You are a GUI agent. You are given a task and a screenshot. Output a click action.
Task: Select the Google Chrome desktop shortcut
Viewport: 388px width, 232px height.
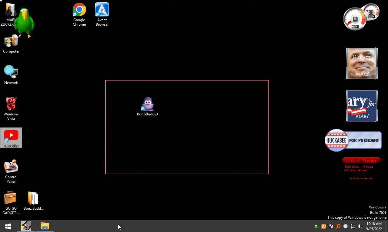pos(79,14)
